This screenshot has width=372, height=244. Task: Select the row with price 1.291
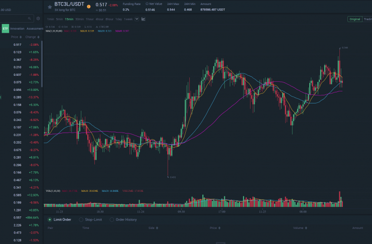tap(21, 210)
